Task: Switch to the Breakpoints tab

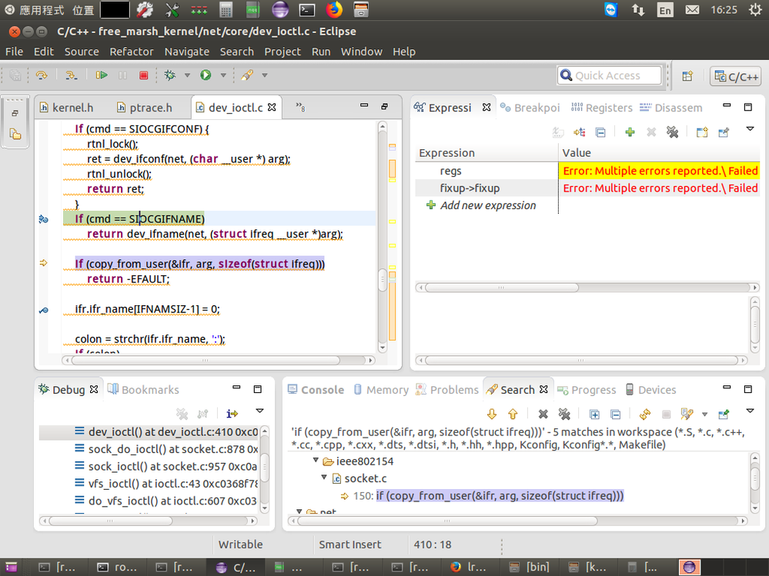Action: (530, 108)
